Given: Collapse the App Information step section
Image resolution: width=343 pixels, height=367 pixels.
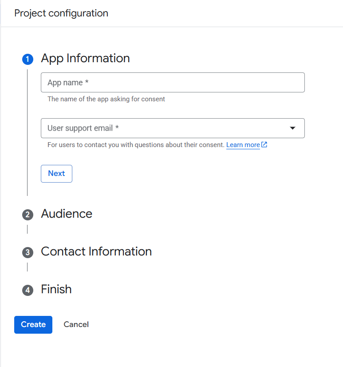Looking at the screenshot, I should (85, 58).
